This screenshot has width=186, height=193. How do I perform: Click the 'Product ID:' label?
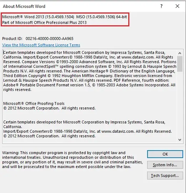coord(12,39)
